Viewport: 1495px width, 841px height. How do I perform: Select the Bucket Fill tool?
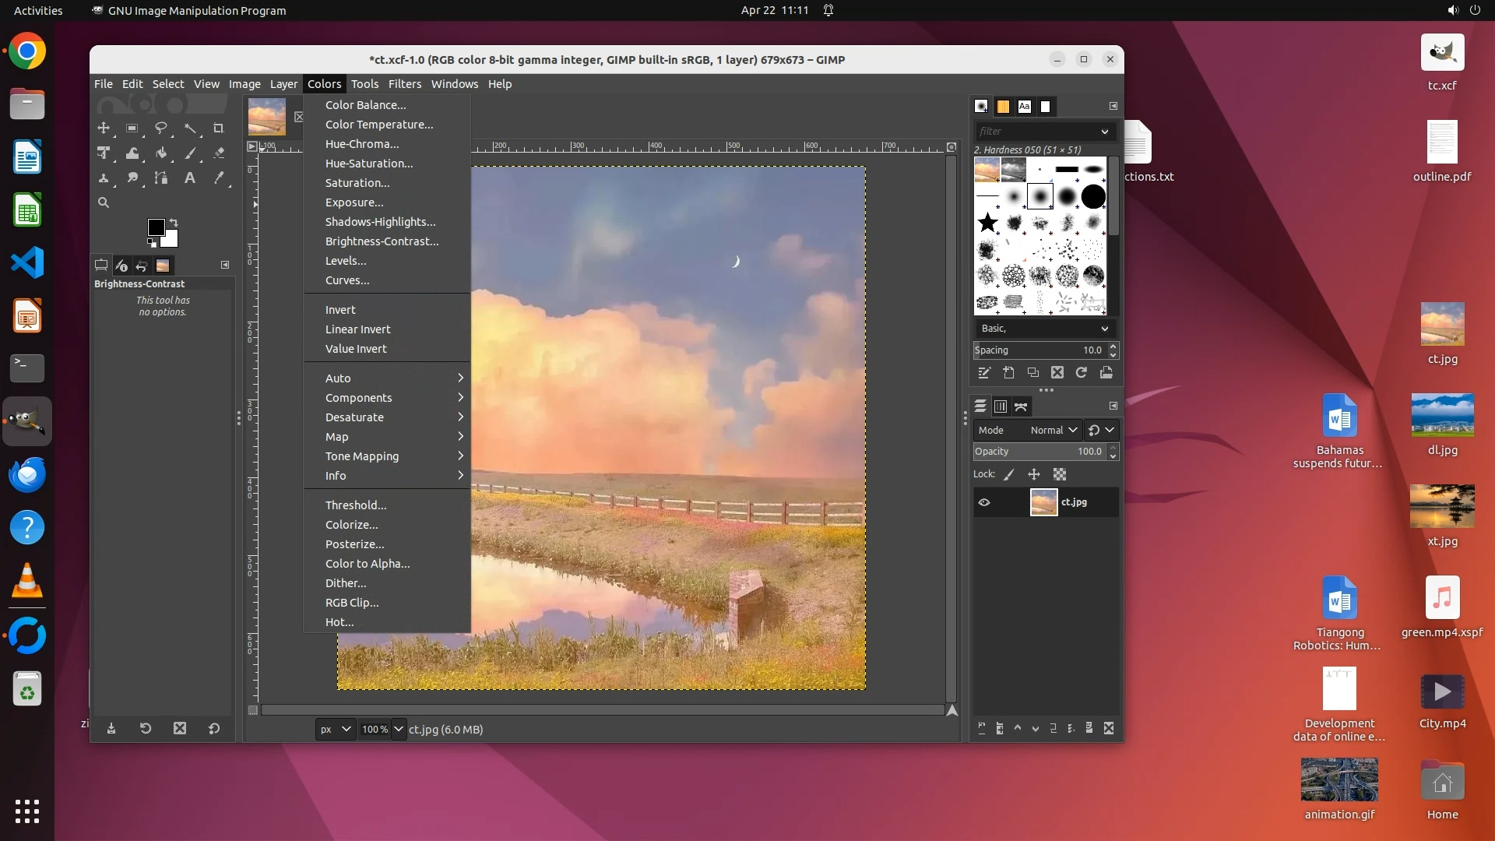click(x=161, y=153)
